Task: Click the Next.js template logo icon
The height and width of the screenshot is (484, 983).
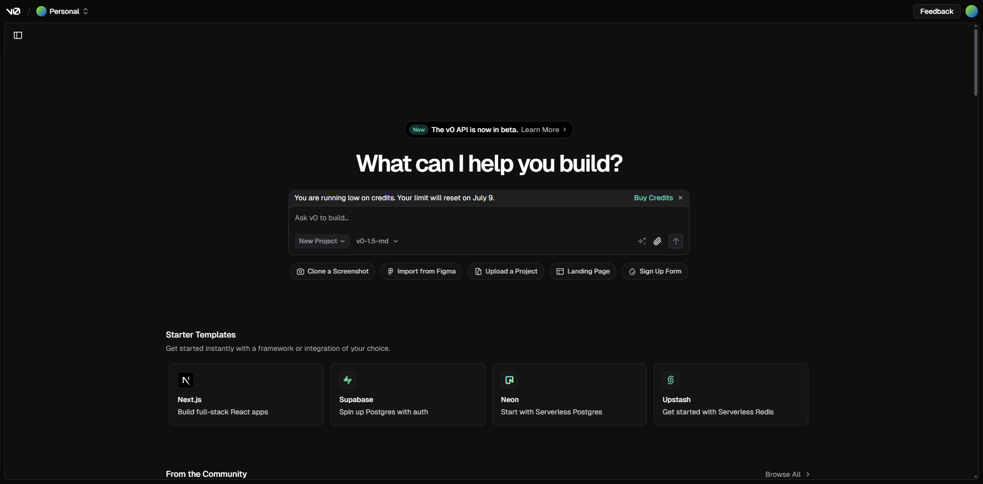Action: click(x=186, y=380)
